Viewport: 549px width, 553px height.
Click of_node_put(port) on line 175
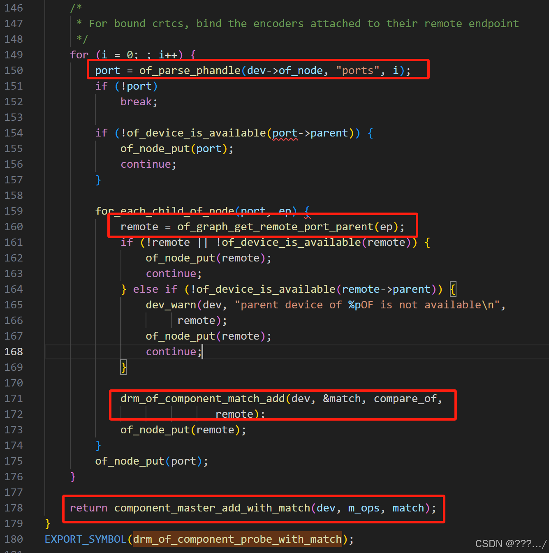pyautogui.click(x=151, y=461)
